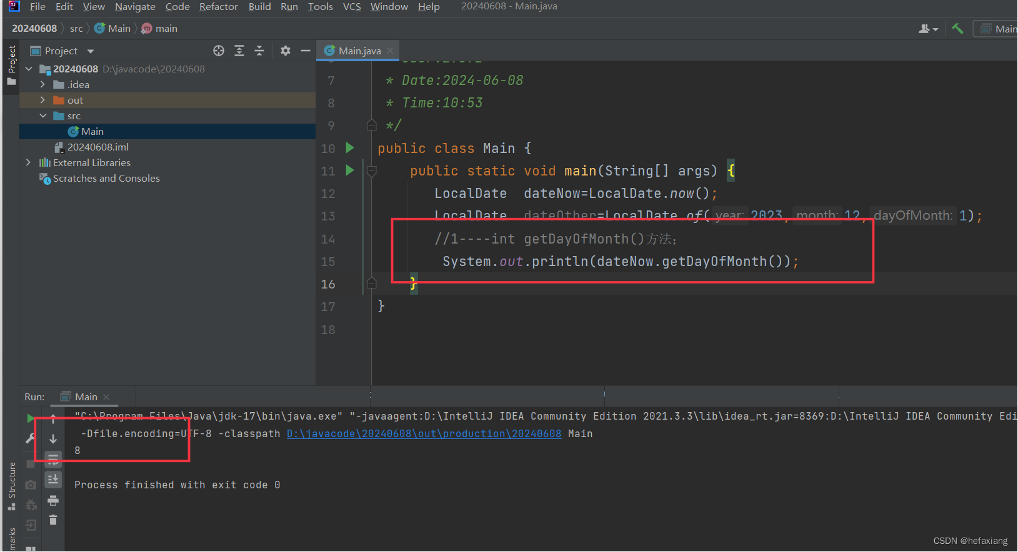Viewport: 1018px width, 552px height.
Task: Open the Run menu
Action: point(289,7)
